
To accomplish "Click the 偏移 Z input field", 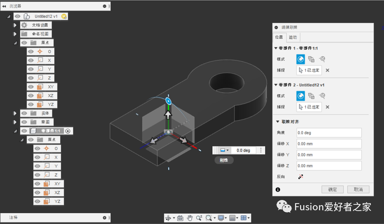I will coord(329,165).
